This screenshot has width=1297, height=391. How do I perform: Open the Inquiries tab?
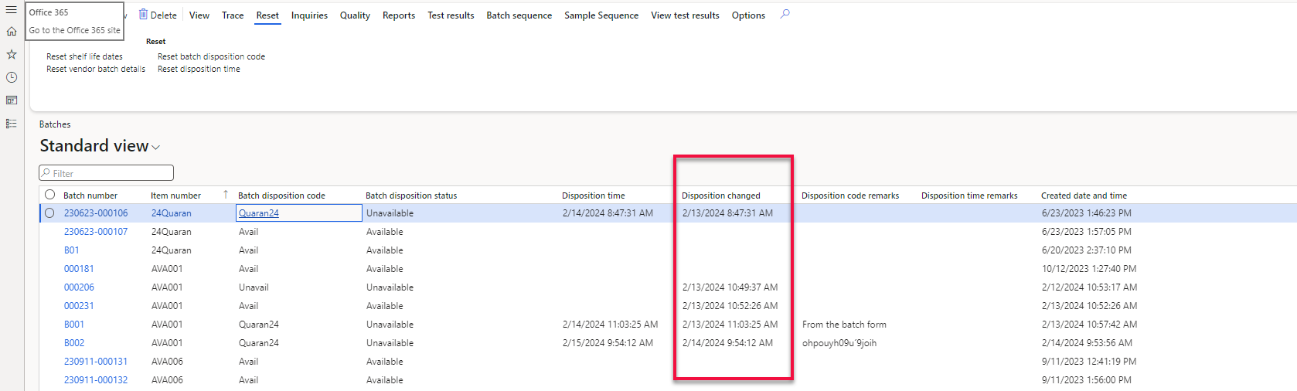click(309, 15)
